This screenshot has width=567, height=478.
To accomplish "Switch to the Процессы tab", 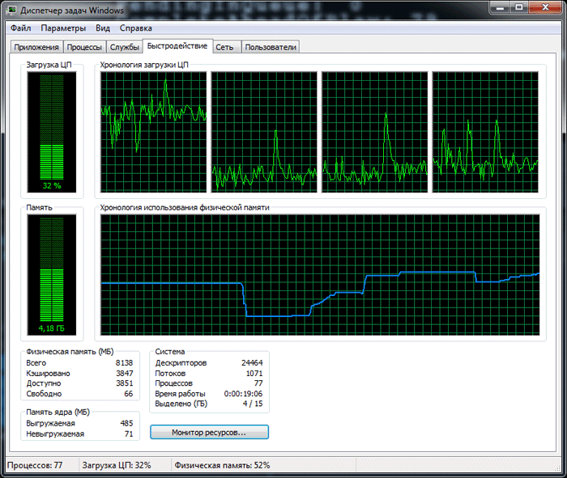I will (x=84, y=47).
